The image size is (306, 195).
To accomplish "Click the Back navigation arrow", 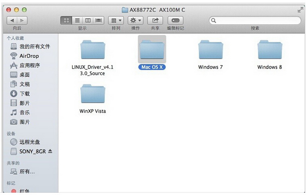I will coord(12,20).
